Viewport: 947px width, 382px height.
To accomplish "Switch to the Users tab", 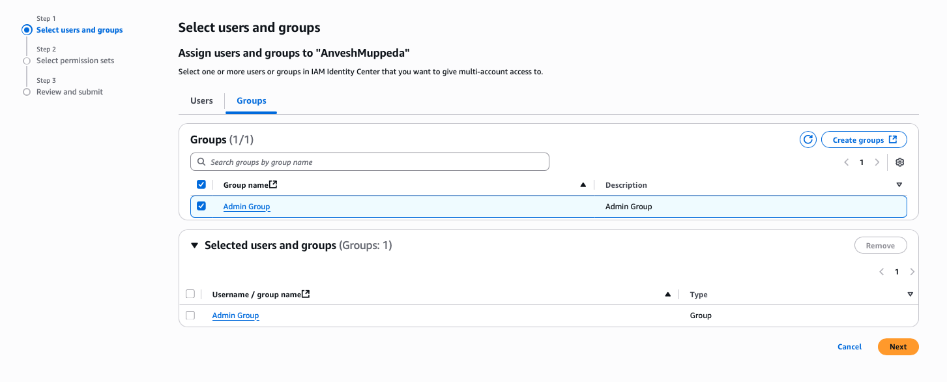I will coord(201,100).
